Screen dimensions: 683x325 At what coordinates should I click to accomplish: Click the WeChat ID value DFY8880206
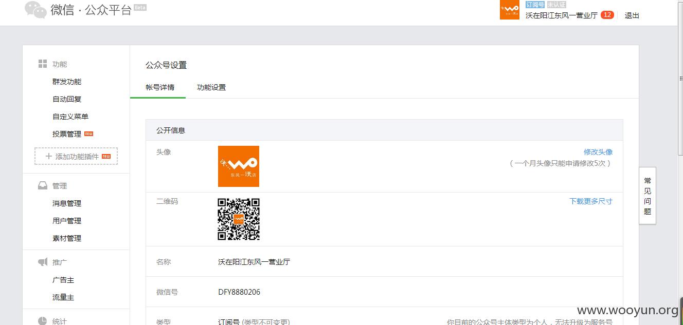239,292
